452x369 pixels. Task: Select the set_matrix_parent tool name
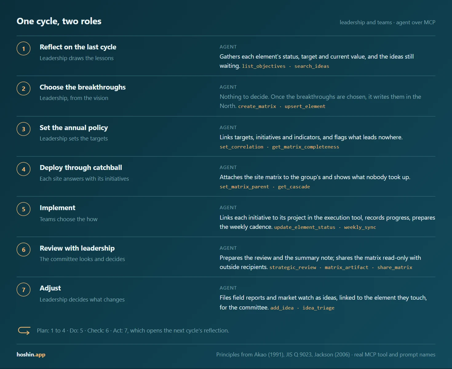[x=244, y=187]
